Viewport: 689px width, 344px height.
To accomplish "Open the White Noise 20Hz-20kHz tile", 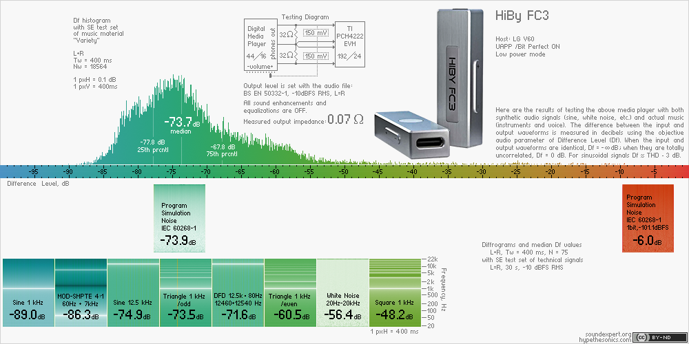I will [x=342, y=292].
